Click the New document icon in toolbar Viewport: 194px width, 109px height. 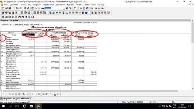click(3, 8)
